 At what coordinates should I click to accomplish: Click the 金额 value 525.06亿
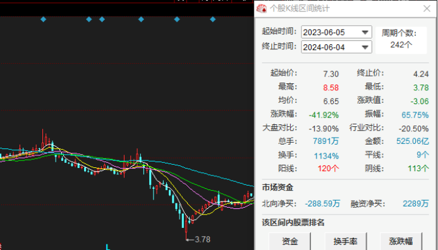(413, 141)
